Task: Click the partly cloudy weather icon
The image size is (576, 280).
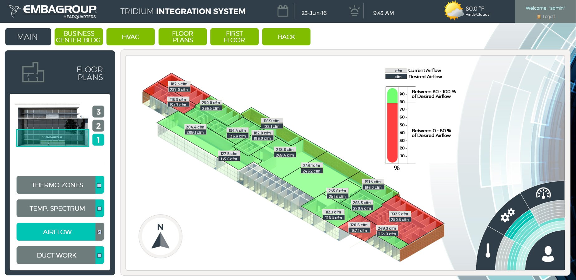Action: (x=453, y=11)
